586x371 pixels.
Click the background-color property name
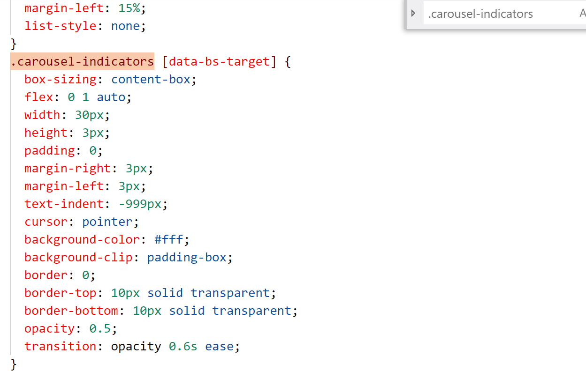click(82, 239)
